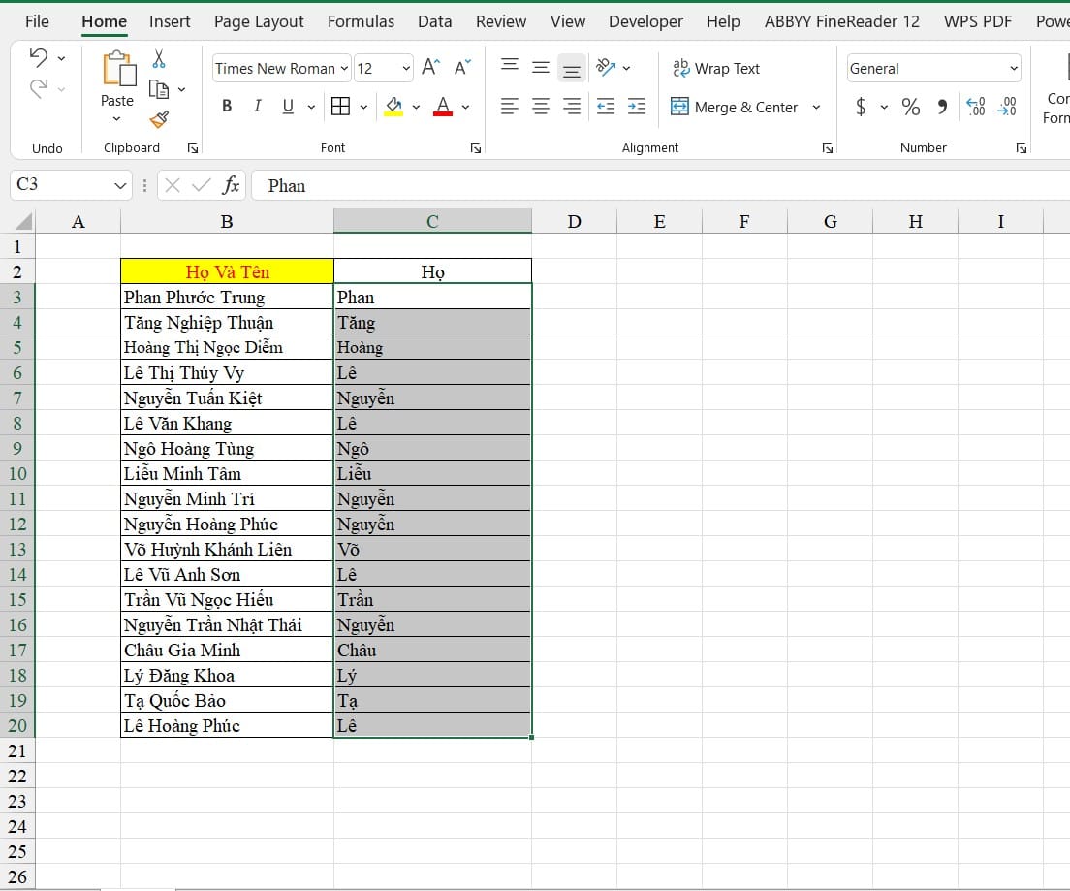Switch to the Insert tab
1070x891 pixels.
(x=170, y=22)
